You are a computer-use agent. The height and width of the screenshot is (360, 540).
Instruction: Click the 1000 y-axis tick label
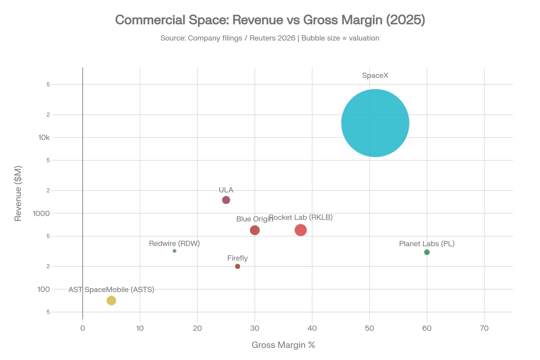point(41,213)
